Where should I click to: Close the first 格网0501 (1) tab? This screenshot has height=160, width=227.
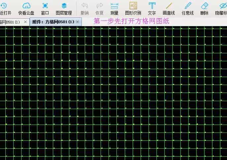(25, 22)
